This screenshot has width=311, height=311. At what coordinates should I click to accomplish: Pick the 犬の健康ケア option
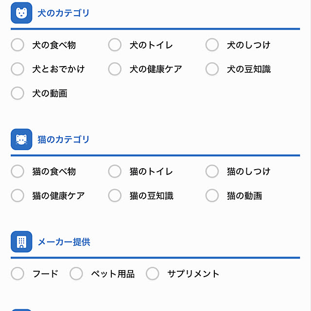pos(115,69)
